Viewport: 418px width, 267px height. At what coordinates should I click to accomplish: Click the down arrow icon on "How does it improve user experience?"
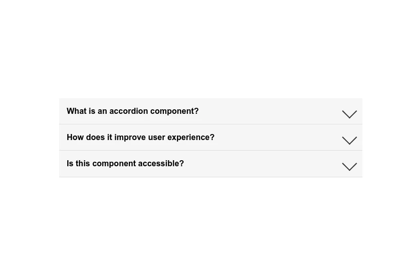coord(349,140)
